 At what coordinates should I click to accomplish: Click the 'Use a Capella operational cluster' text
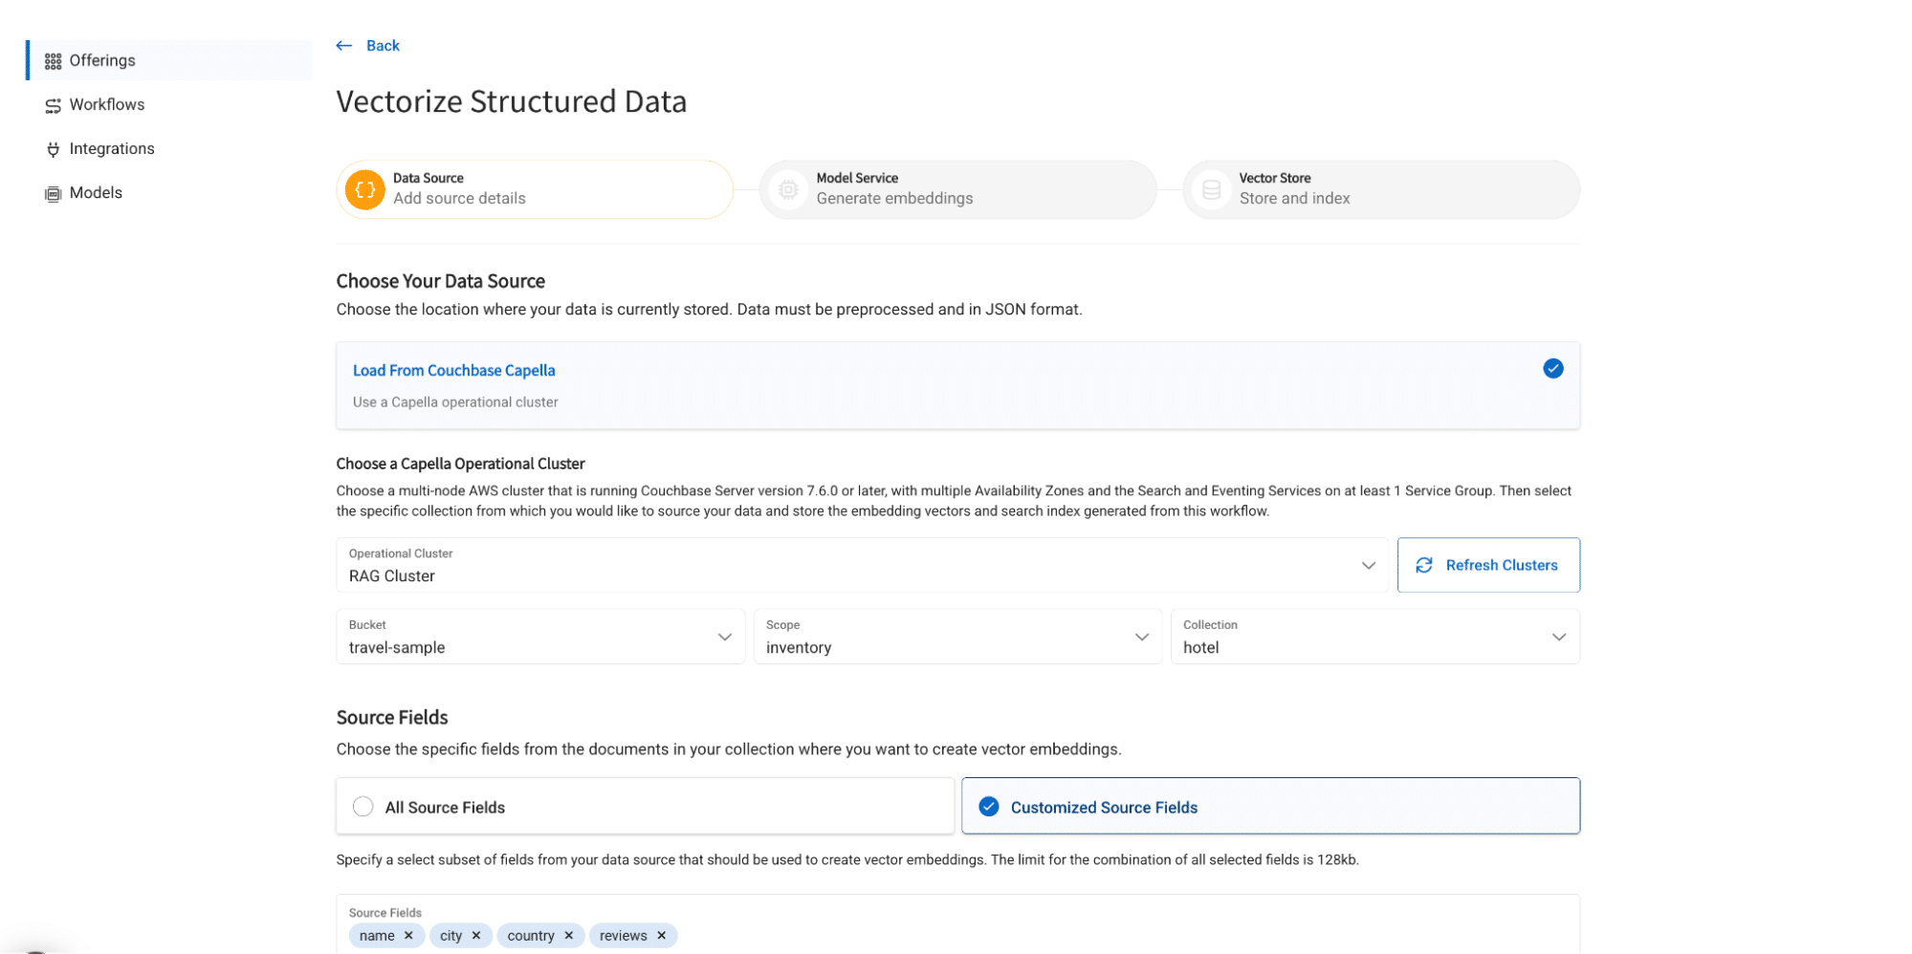tap(455, 402)
